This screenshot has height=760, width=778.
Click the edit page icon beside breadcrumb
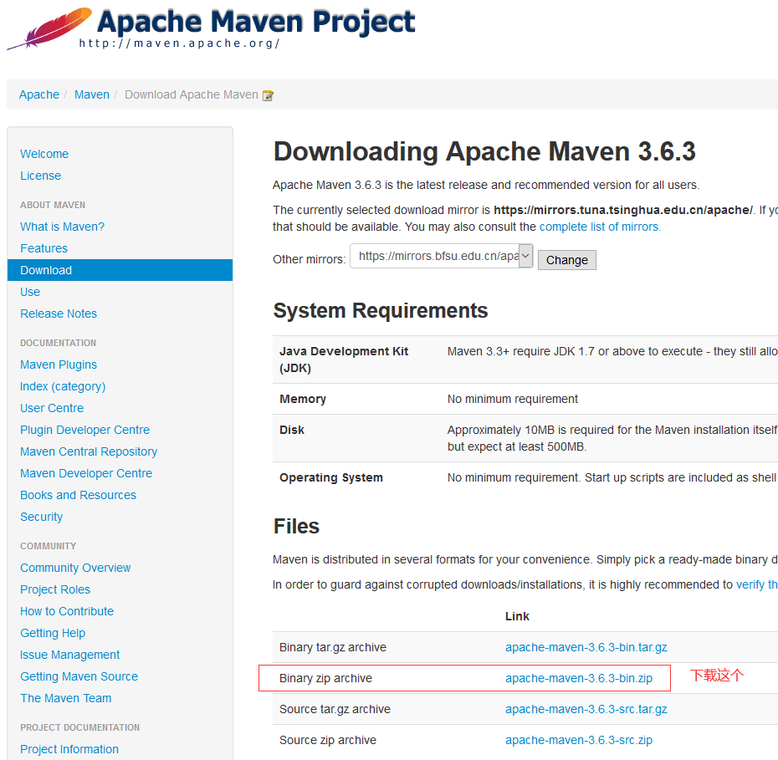[268, 95]
